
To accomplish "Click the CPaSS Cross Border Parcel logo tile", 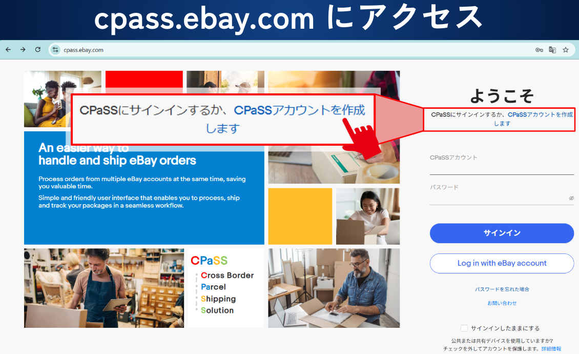I will [226, 288].
